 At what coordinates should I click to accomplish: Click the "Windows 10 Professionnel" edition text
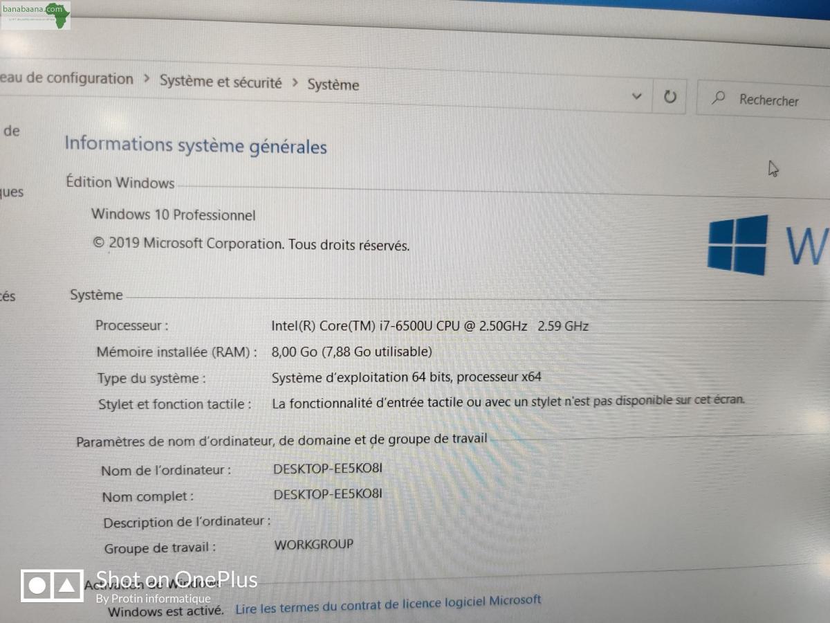coord(174,215)
